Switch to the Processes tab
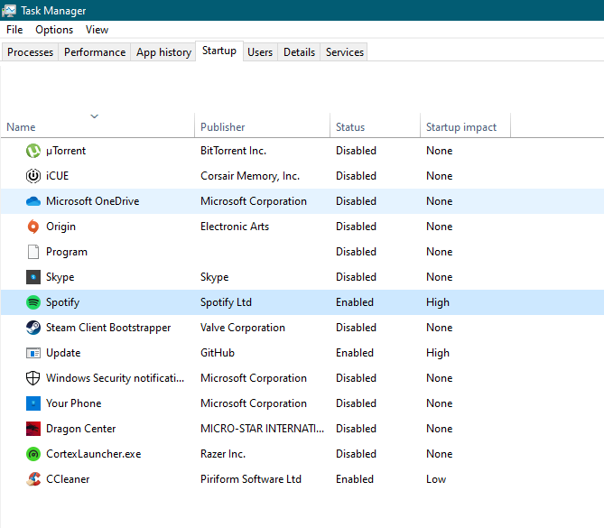 (30, 52)
